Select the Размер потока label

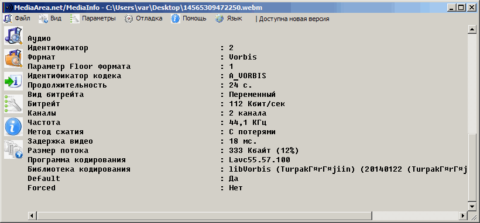(x=58, y=151)
